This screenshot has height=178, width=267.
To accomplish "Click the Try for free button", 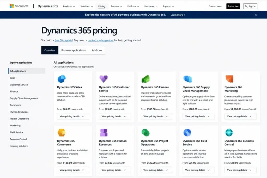I will click(233, 6).
